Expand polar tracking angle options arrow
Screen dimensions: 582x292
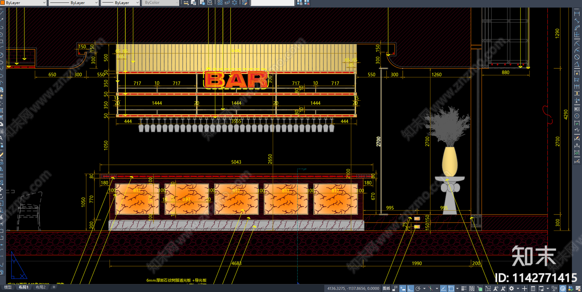424,288
